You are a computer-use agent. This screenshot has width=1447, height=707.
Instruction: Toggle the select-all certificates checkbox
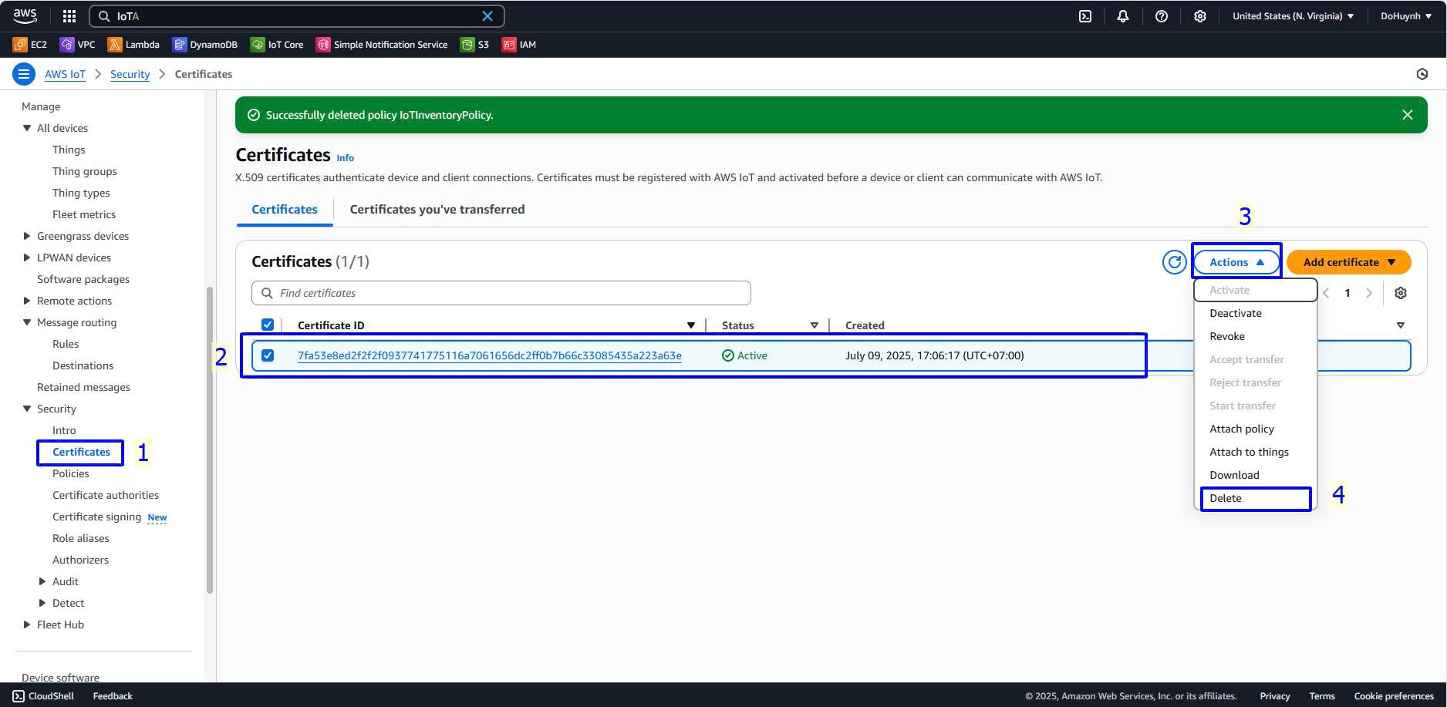[x=268, y=325]
